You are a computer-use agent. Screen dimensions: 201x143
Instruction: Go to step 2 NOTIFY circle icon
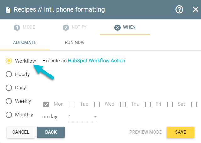(x=66, y=27)
